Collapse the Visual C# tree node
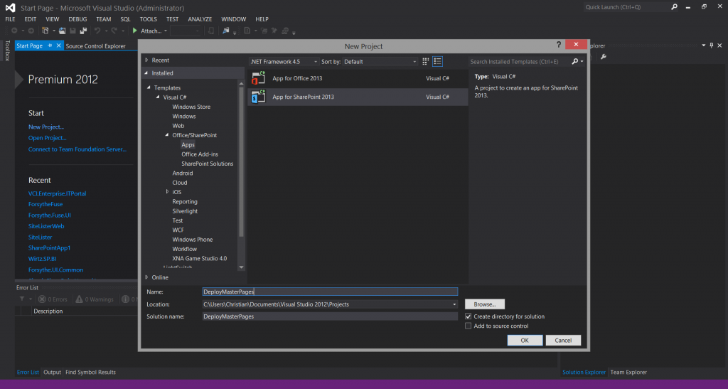 tap(158, 97)
